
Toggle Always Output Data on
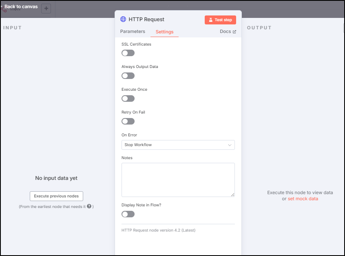[128, 76]
